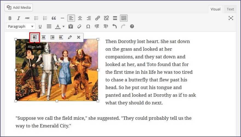
Task: Expand the text color dropdown arrow
Action: point(64,27)
